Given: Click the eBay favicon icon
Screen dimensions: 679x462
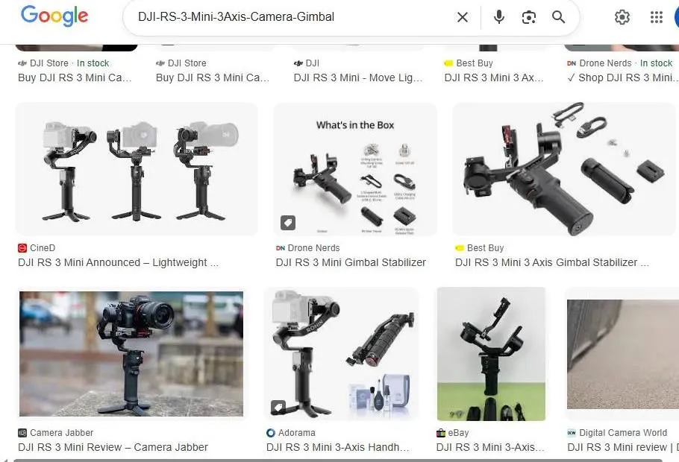Looking at the screenshot, I should pyautogui.click(x=439, y=432).
